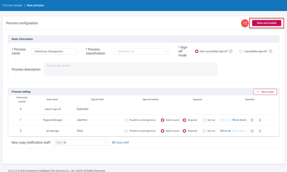Delete the QC Manager node via trash icon
287x172 pixels.
tap(260, 131)
